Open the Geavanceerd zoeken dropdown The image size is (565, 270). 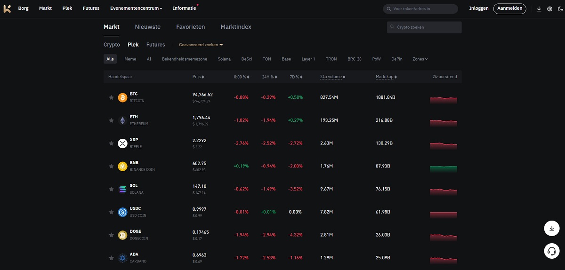(201, 45)
